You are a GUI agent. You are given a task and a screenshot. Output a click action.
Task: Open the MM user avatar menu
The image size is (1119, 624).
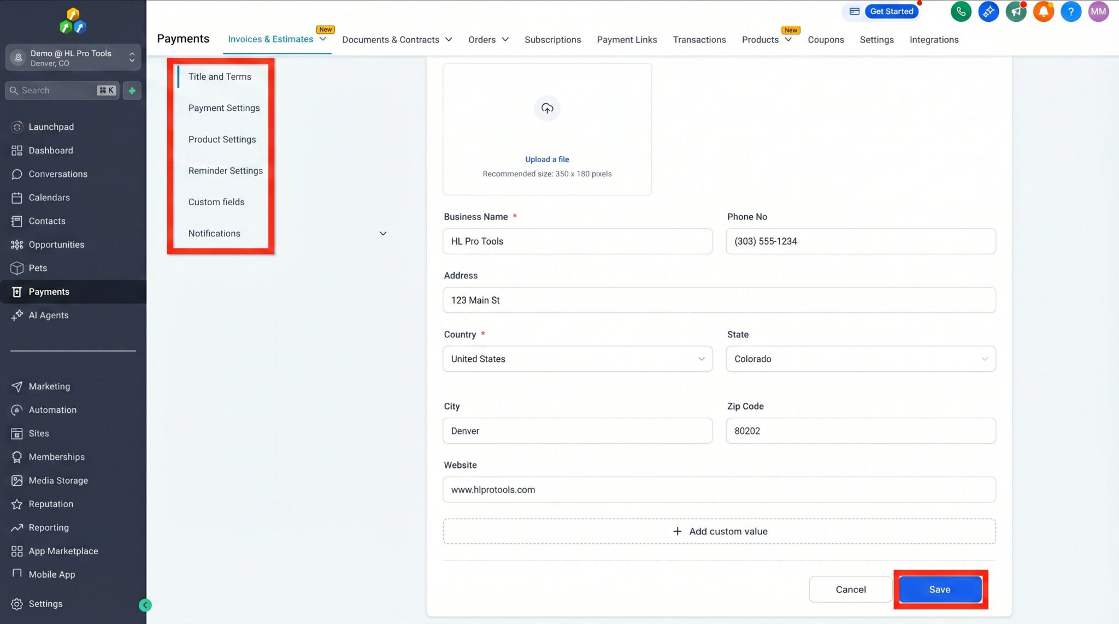tap(1098, 11)
